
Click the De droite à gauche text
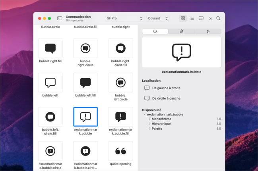click(x=166, y=98)
